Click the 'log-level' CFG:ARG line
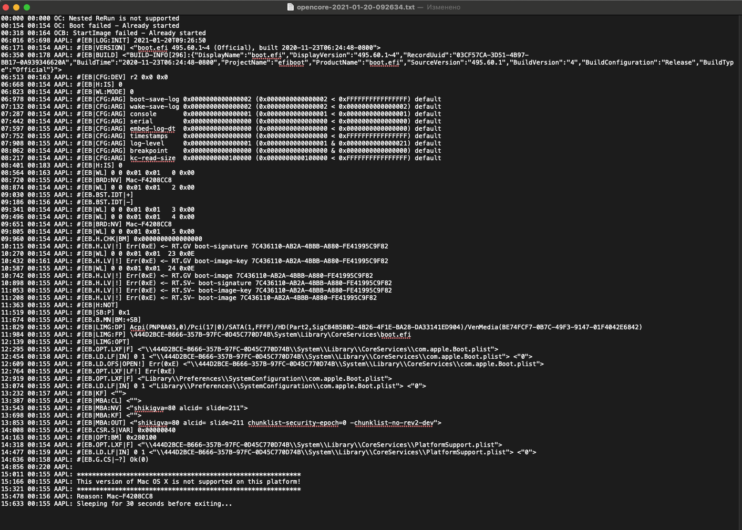This screenshot has width=742, height=530. coord(221,143)
